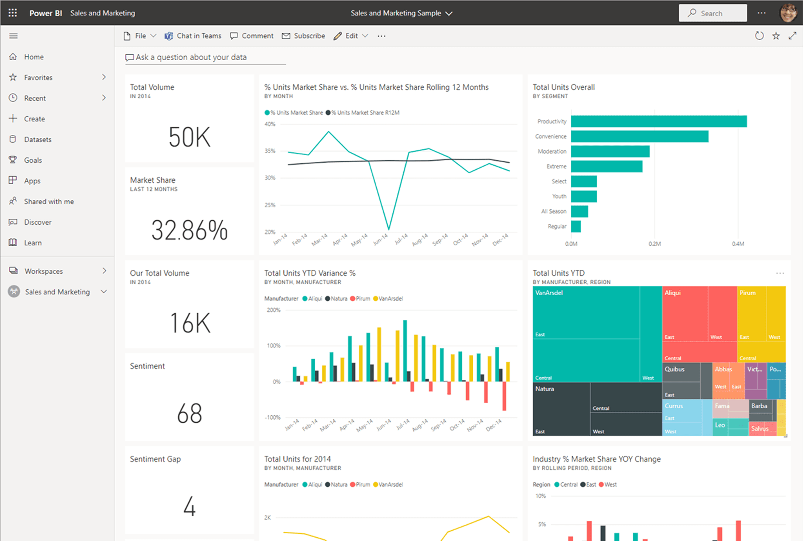Open the Edit menu
The height and width of the screenshot is (541, 803).
351,36
